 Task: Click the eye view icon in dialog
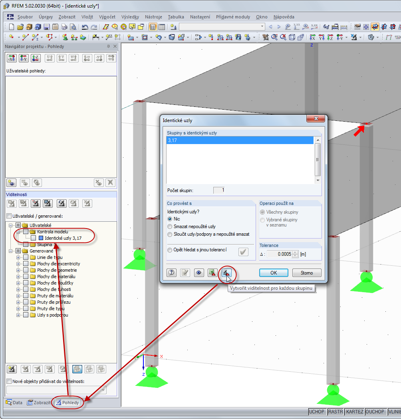pos(199,273)
